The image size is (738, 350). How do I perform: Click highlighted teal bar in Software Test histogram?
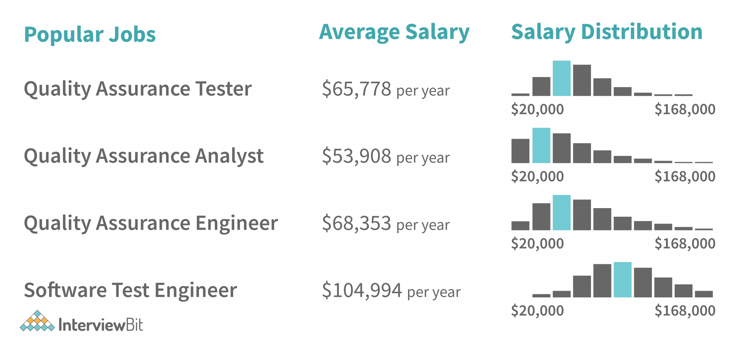(x=622, y=280)
